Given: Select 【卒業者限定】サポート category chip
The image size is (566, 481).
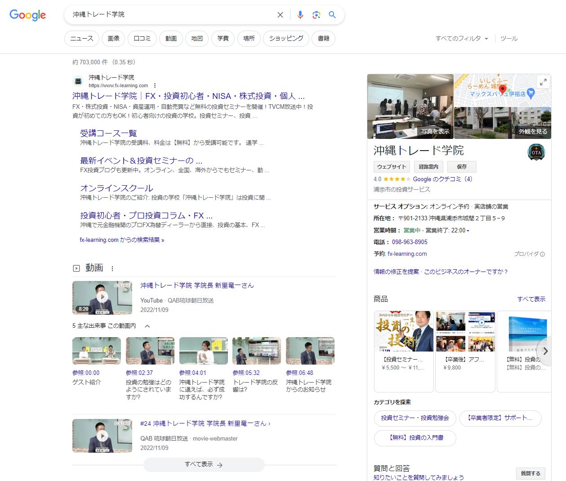Looking at the screenshot, I should click(x=500, y=418).
